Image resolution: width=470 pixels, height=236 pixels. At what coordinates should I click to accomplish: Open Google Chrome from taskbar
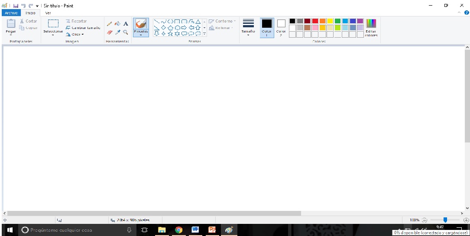click(x=178, y=230)
